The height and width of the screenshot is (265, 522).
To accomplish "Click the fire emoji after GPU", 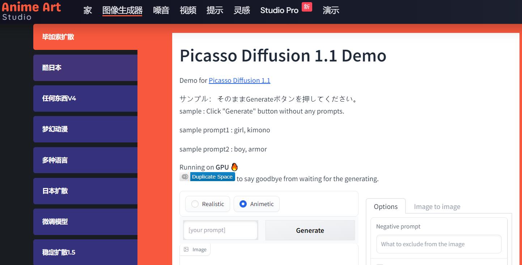I will (x=234, y=167).
